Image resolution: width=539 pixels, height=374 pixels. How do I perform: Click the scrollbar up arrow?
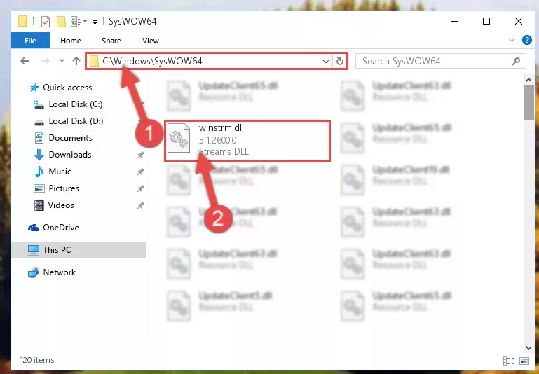click(528, 80)
